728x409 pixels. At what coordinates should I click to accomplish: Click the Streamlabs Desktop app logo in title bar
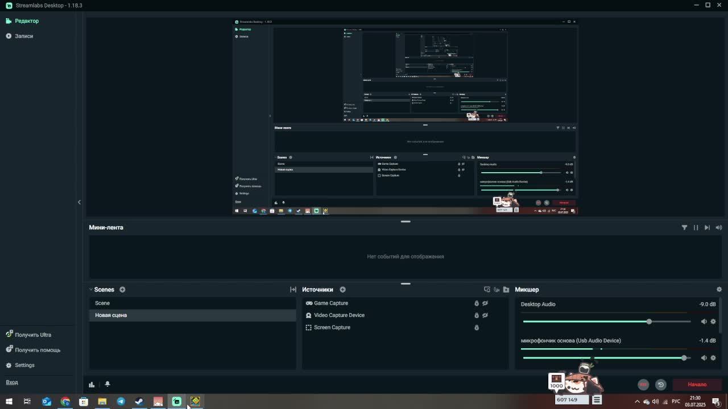click(x=9, y=5)
